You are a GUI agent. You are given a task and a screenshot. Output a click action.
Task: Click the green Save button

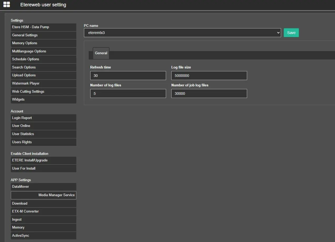point(291,33)
